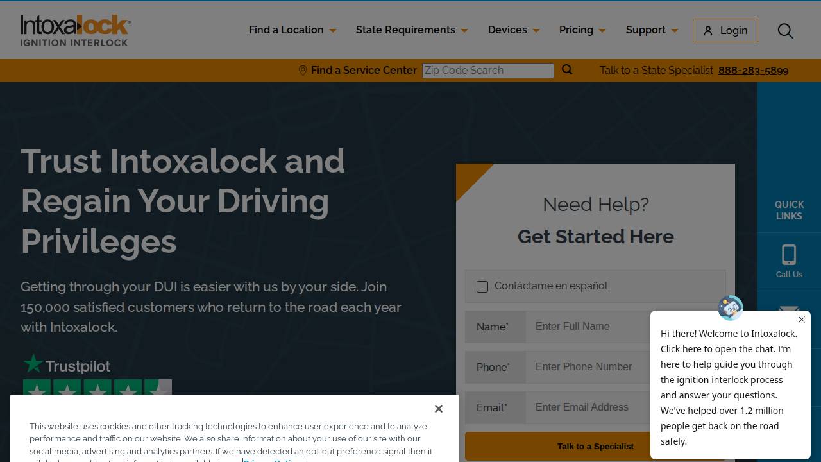Open site search via the magnifier icon
The image size is (821, 462).
tap(785, 30)
